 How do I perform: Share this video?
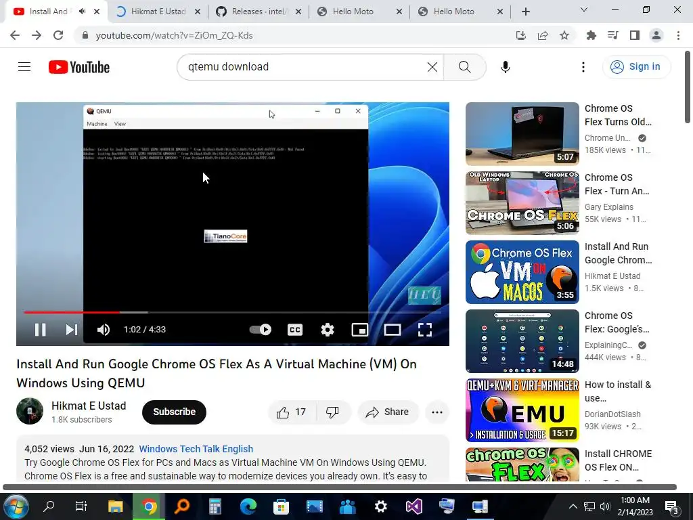(388, 412)
